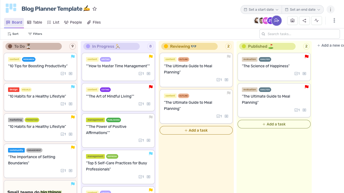Click In Progress task count badge 8
Screen dimensions: 344x193
(150, 46)
